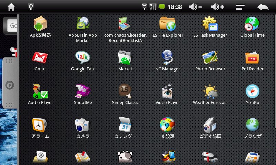Open the calculator app in bottom row
The width and height of the screenshot is (276, 165).
(253, 157)
